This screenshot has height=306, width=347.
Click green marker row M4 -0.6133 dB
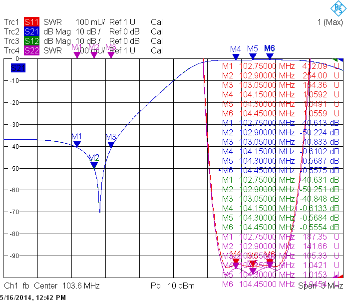click(281, 208)
